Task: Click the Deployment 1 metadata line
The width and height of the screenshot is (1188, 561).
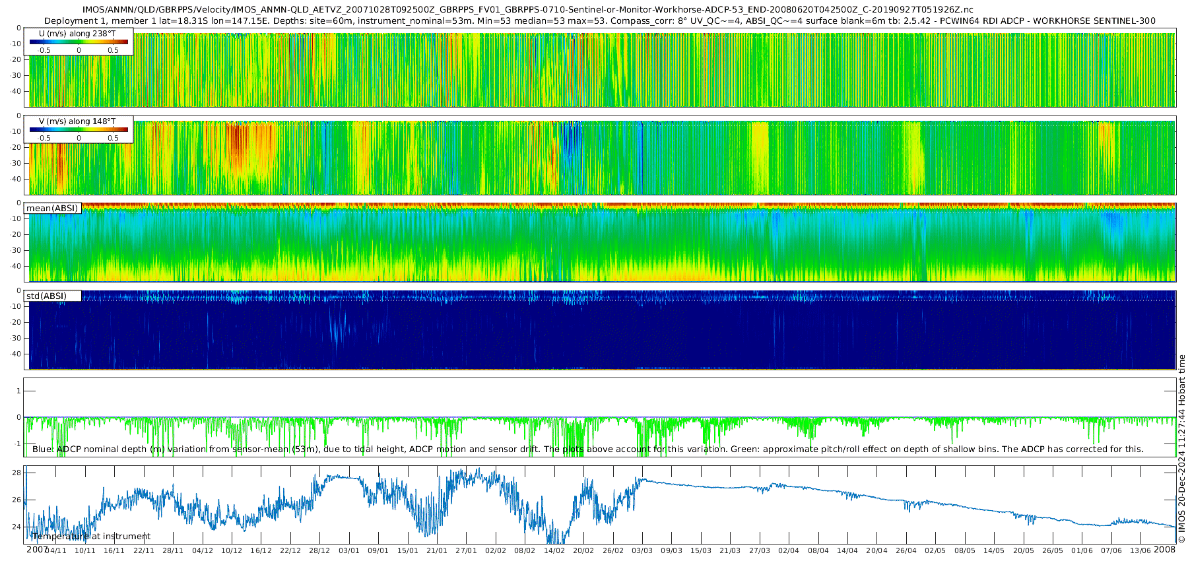Action: [x=599, y=21]
